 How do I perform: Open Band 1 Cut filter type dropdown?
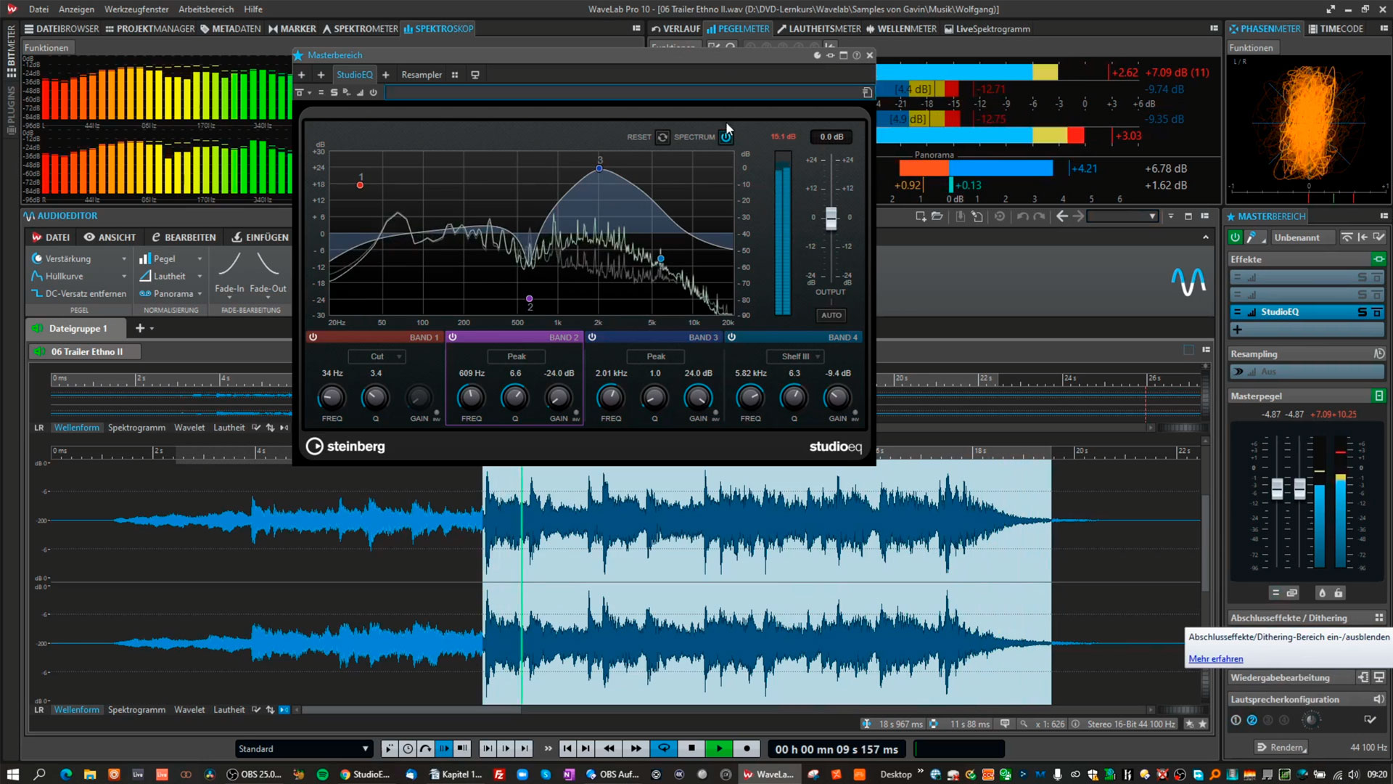point(377,356)
